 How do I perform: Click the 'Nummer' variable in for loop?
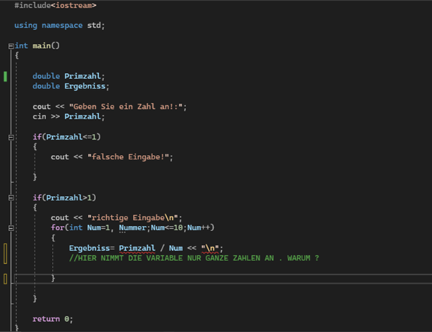pos(133,227)
